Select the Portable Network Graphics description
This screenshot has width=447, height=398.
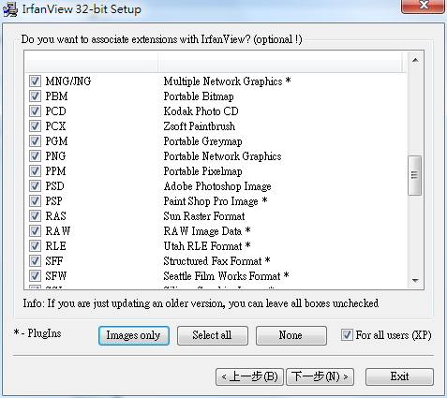pyautogui.click(x=222, y=156)
